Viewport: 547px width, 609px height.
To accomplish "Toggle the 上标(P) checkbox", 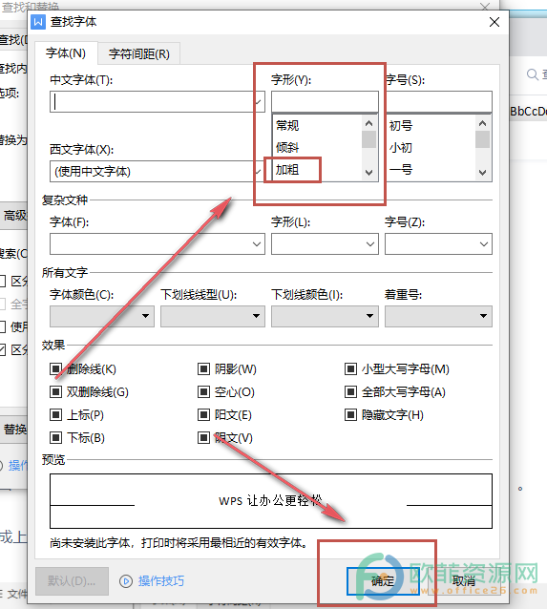I will (55, 415).
